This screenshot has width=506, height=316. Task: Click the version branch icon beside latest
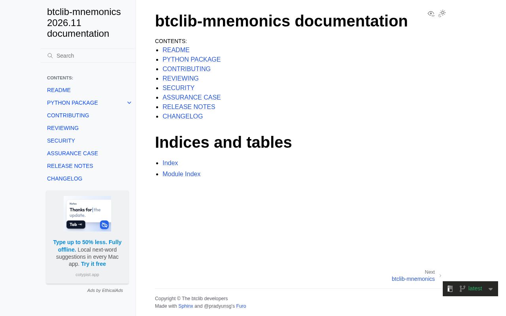(462, 289)
